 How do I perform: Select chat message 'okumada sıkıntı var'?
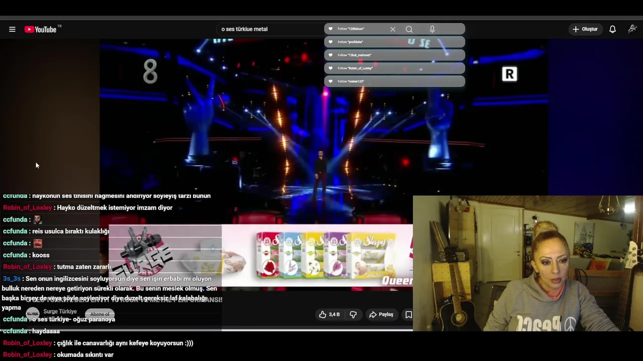(x=85, y=354)
